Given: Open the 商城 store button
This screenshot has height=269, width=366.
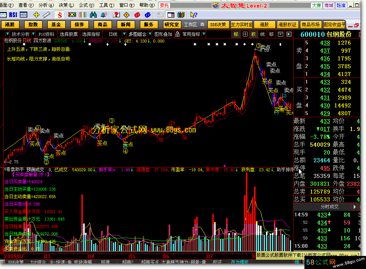Looking at the screenshot, I should [329, 5].
